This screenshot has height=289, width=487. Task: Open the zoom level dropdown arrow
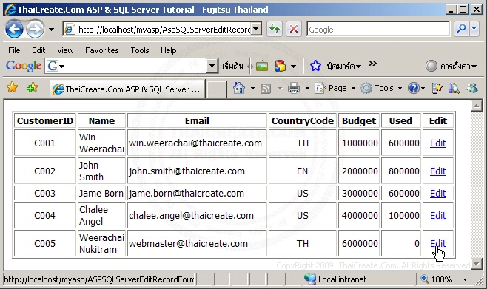click(465, 279)
